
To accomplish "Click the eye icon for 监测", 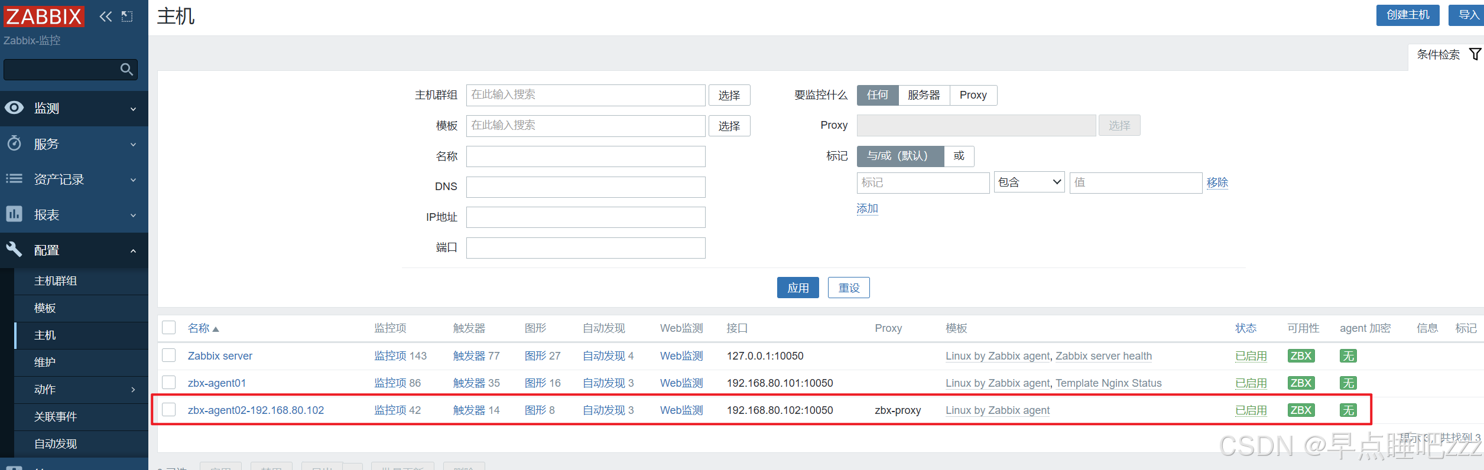I will 14,107.
